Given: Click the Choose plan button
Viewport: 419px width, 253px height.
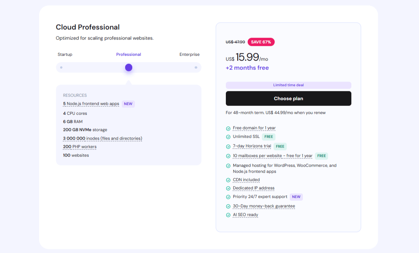Looking at the screenshot, I should (288, 98).
